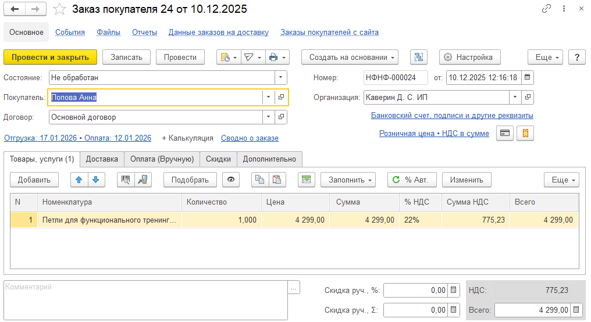
Task: Move selected row up with arrow
Action: pyautogui.click(x=78, y=180)
